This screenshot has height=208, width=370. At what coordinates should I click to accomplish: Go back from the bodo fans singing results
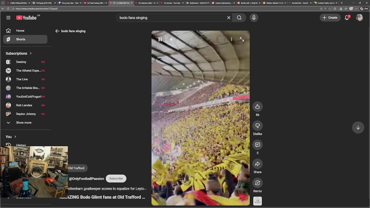(x=57, y=31)
